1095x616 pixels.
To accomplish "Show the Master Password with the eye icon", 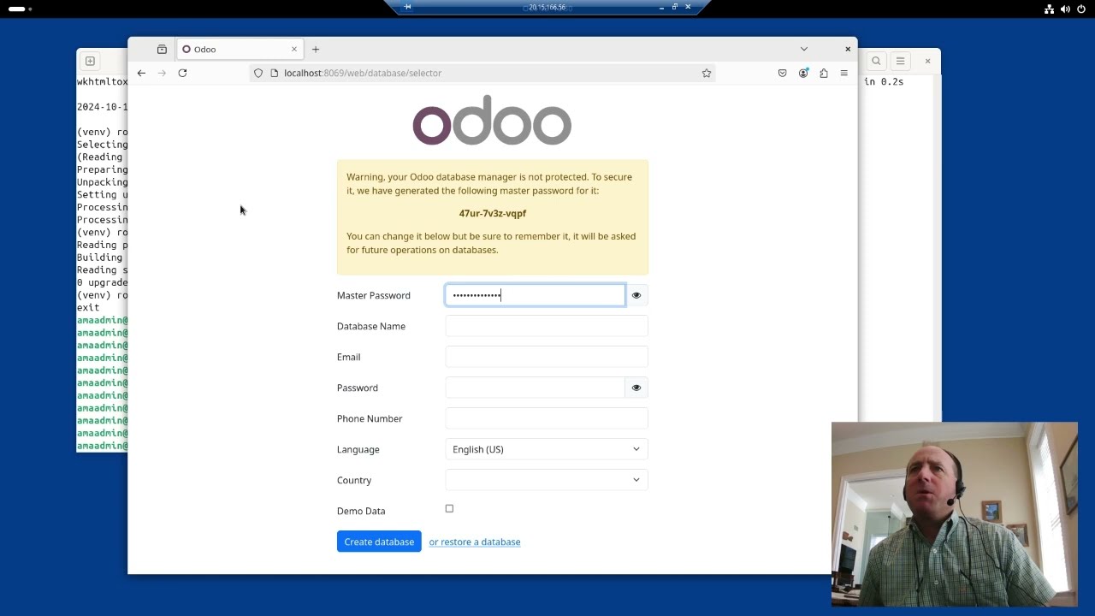I will point(636,295).
